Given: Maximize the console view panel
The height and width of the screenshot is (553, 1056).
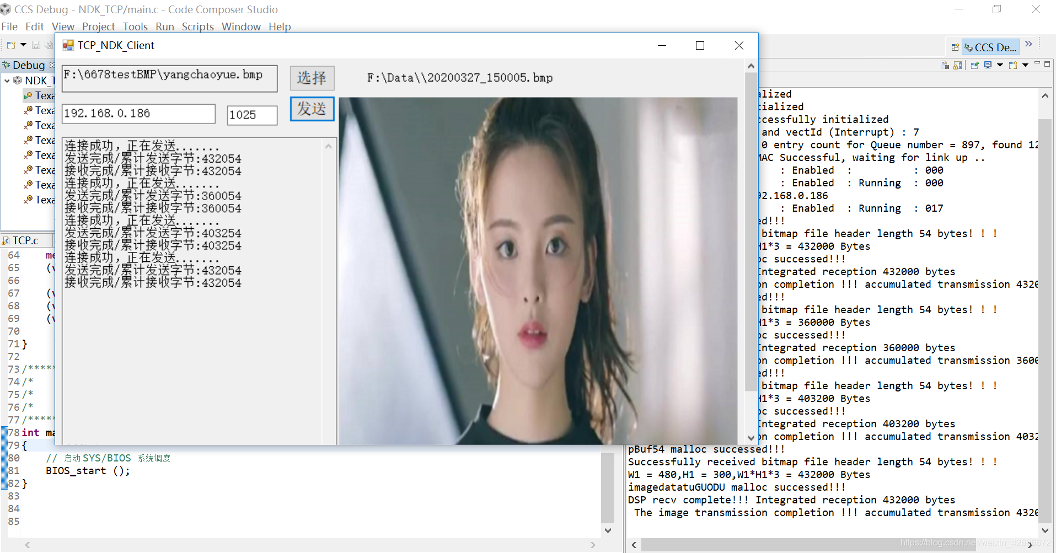Looking at the screenshot, I should pyautogui.click(x=1047, y=64).
